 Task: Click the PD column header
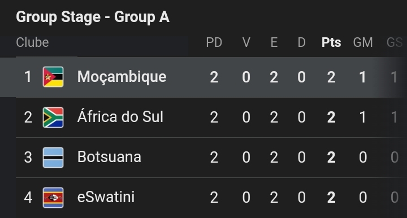pyautogui.click(x=214, y=42)
